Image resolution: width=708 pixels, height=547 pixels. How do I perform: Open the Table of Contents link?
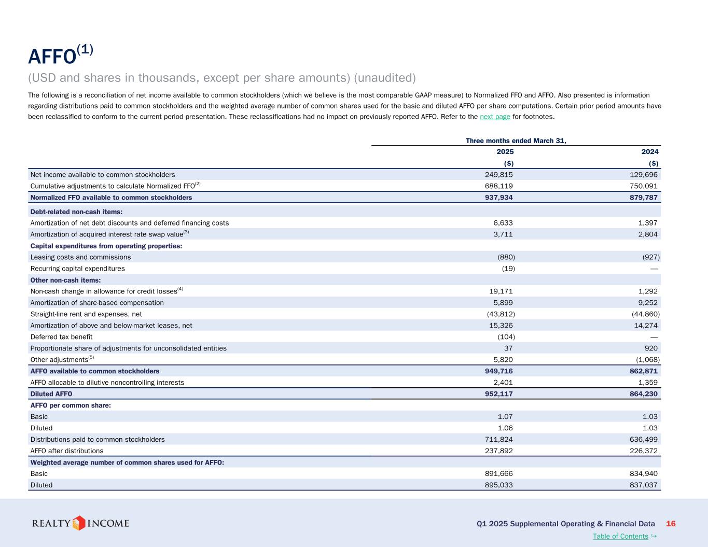(x=620, y=536)
